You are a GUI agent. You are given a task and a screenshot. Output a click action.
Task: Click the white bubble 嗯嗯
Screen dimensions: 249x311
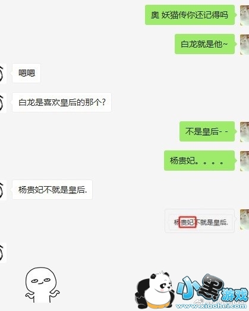[26, 73]
